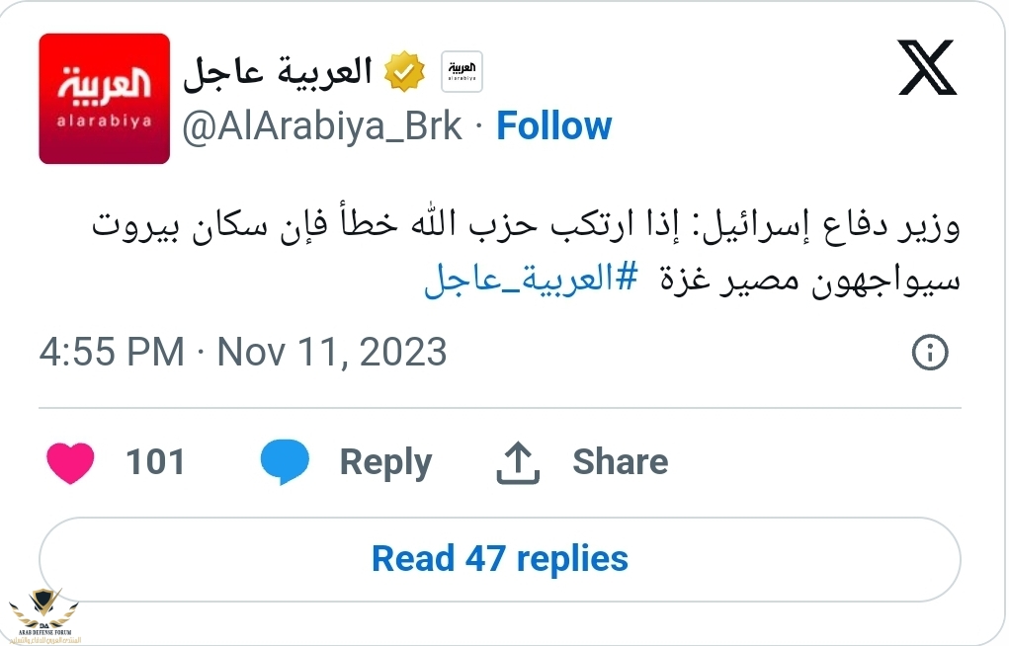
Task: Click the 101 likes count
Action: coord(155,462)
